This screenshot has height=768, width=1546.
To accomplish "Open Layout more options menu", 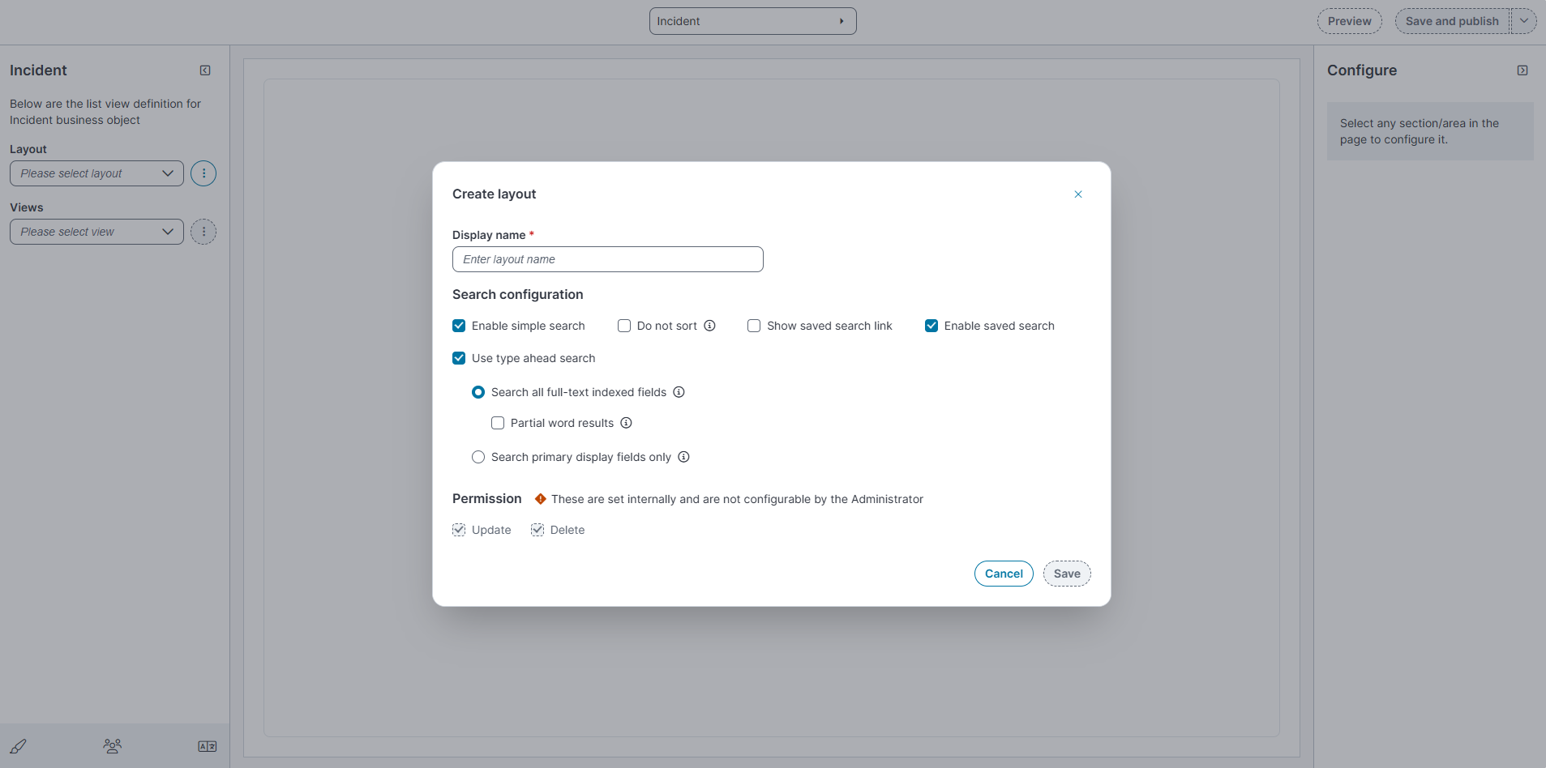I will [x=203, y=173].
